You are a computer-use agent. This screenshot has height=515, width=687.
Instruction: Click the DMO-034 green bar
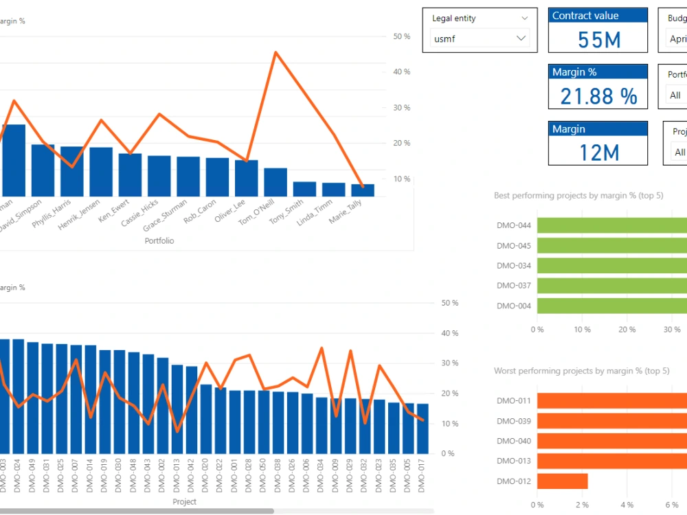[x=612, y=265]
